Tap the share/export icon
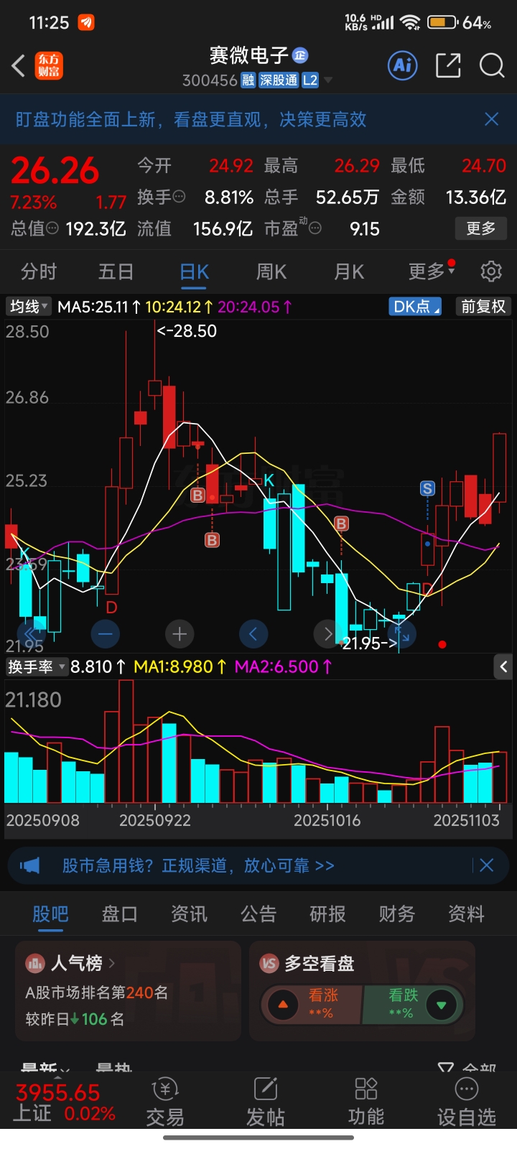Image resolution: width=517 pixels, height=1149 pixels. (448, 66)
